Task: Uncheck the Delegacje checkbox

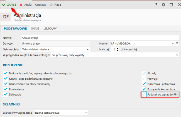Action: coord(5,95)
